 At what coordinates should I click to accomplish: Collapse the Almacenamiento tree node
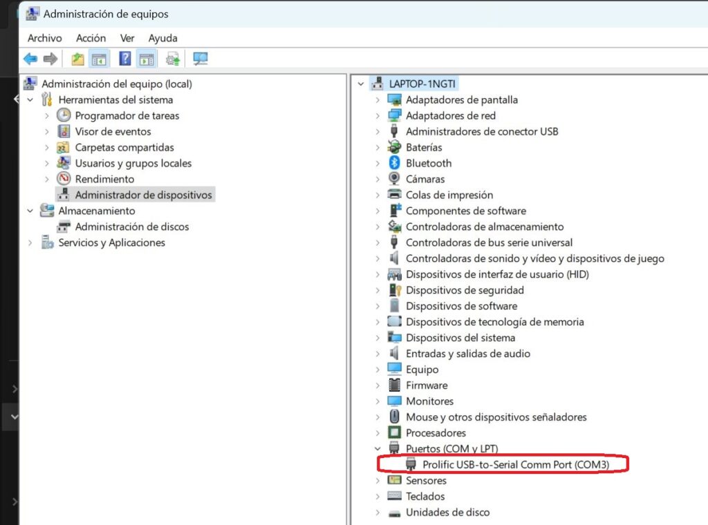(30, 211)
